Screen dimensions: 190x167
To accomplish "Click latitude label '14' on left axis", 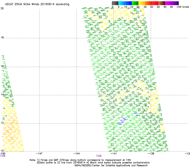I will [x=2, y=94].
